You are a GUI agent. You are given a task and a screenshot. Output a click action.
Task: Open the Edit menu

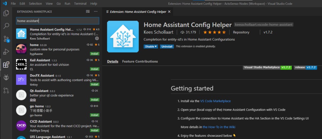click(22, 4)
